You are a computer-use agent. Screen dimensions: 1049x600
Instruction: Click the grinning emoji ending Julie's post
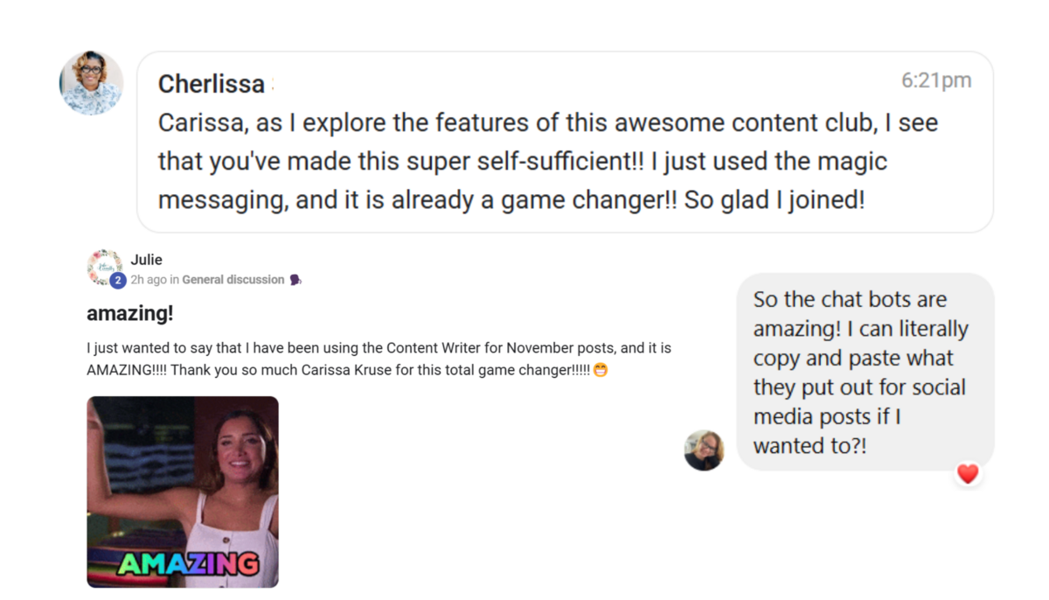pyautogui.click(x=601, y=370)
